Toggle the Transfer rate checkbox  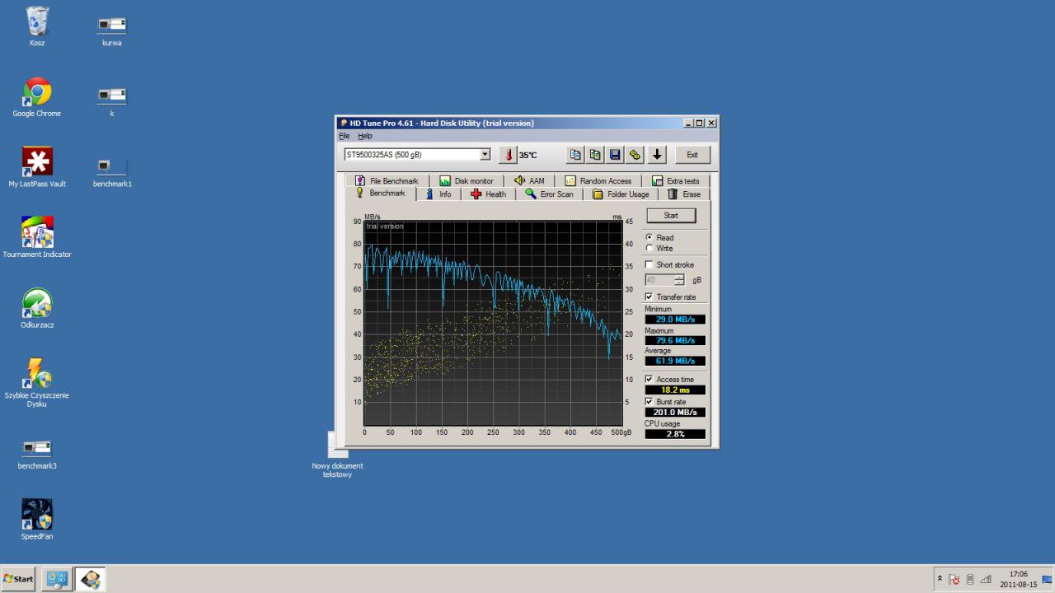tap(649, 296)
